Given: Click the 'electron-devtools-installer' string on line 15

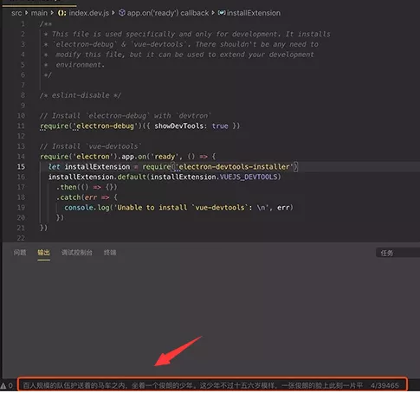Looking at the screenshot, I should point(234,167).
